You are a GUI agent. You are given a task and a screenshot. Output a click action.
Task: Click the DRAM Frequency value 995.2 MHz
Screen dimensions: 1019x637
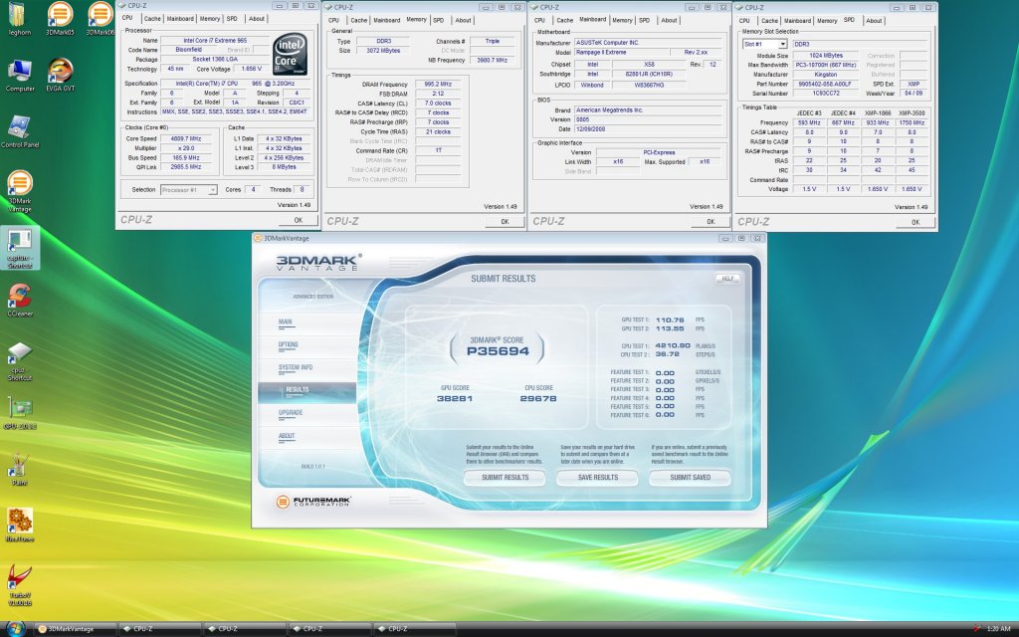coord(438,85)
